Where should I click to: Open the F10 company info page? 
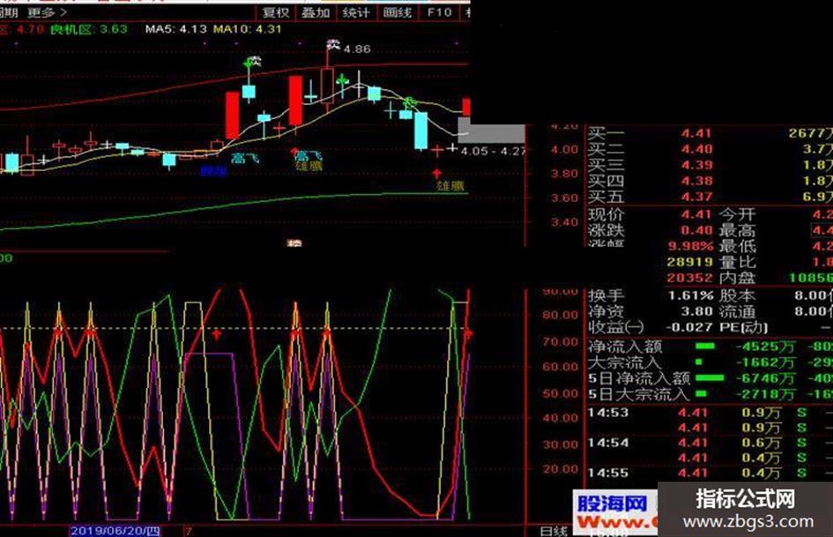click(439, 12)
